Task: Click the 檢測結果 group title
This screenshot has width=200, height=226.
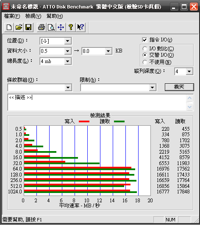Action: [x=100, y=116]
